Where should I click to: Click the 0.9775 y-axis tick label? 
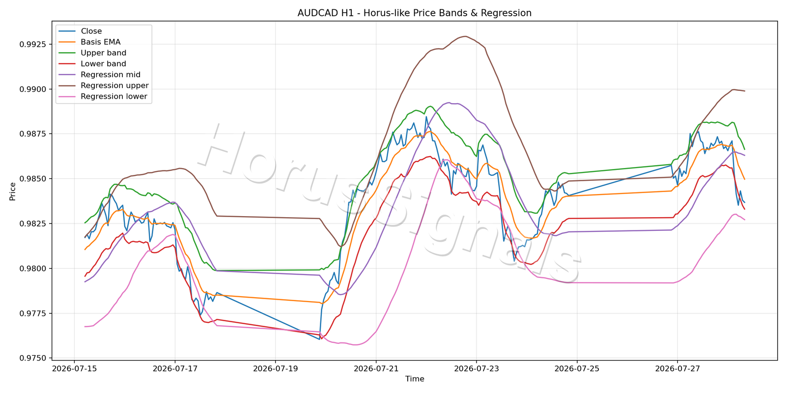point(33,313)
